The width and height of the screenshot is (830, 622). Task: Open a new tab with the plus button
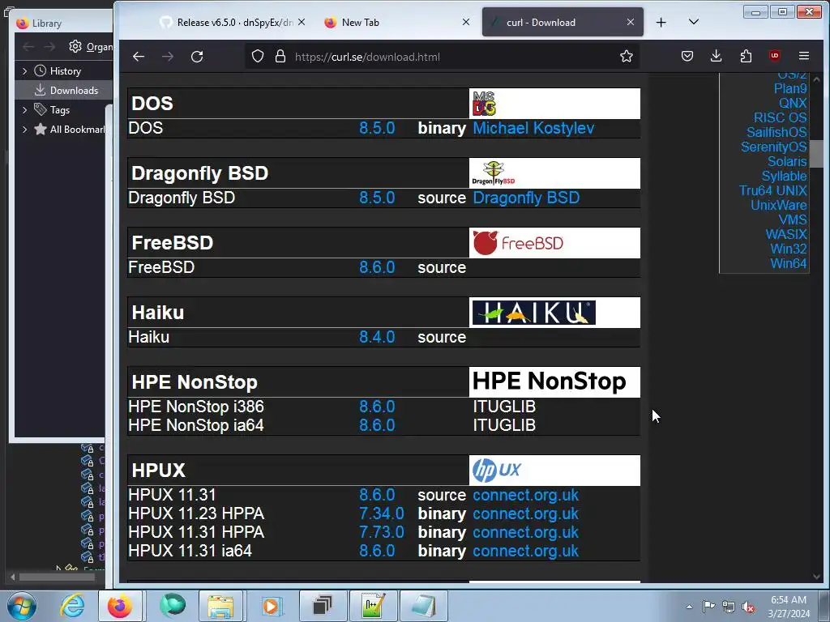pyautogui.click(x=661, y=22)
